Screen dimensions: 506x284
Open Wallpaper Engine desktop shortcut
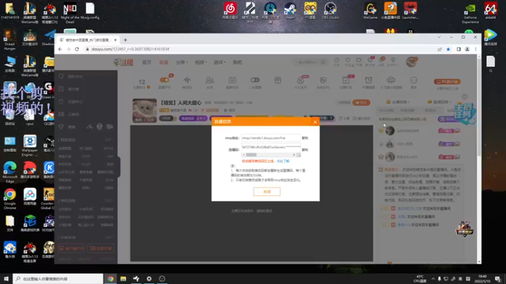pyautogui.click(x=30, y=146)
